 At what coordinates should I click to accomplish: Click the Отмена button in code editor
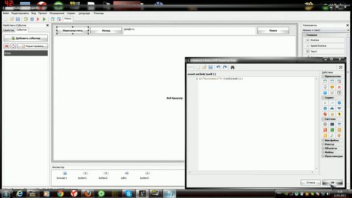pyautogui.click(x=311, y=183)
